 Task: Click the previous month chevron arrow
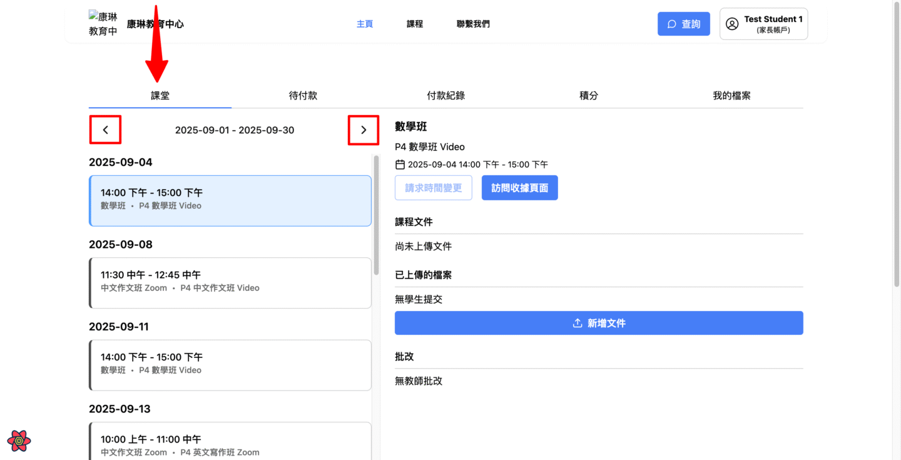(x=105, y=130)
